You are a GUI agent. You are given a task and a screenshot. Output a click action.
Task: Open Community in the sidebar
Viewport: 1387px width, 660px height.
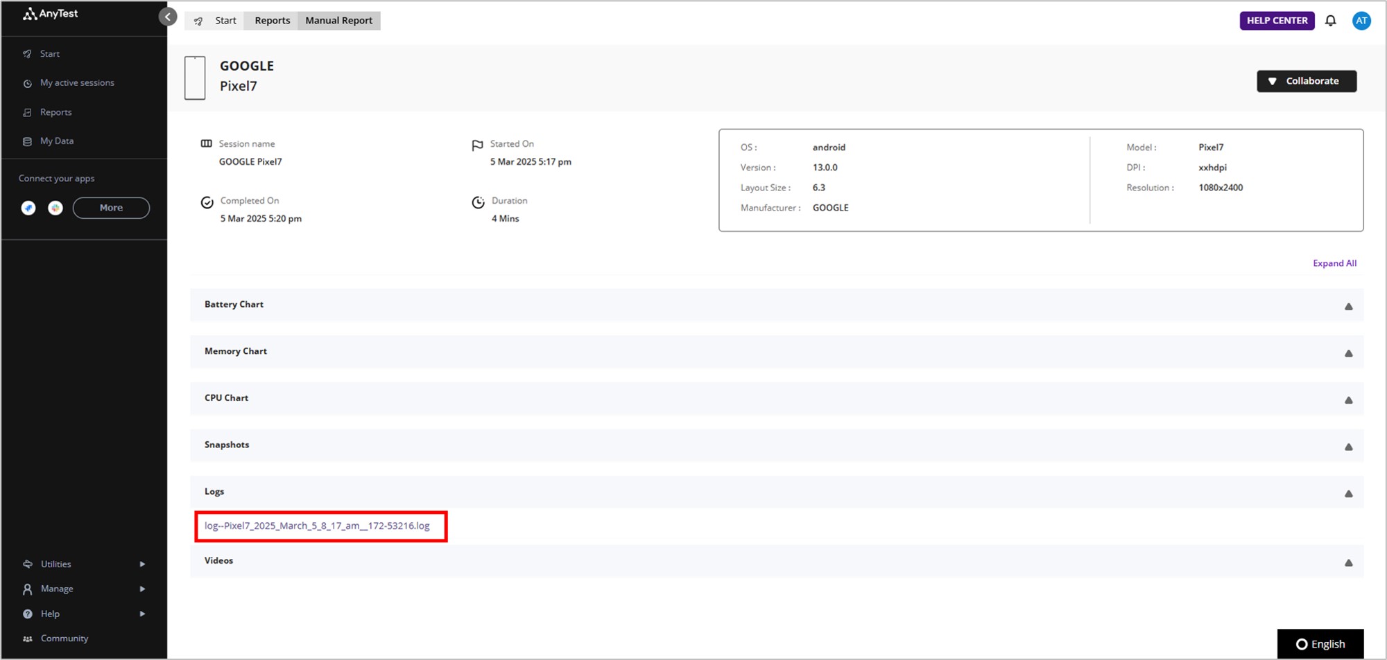[x=64, y=639]
